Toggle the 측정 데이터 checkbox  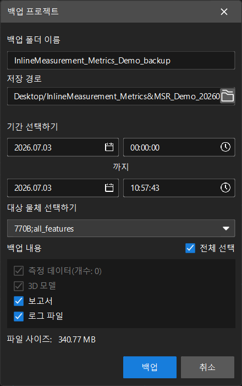point(19,271)
